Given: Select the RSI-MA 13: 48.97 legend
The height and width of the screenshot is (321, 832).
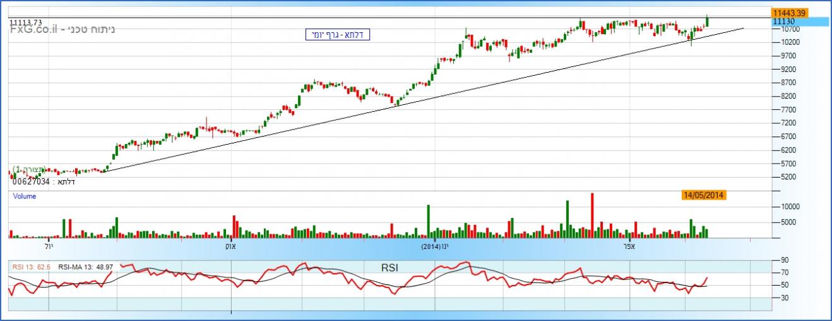Looking at the screenshot, I should pos(85,267).
